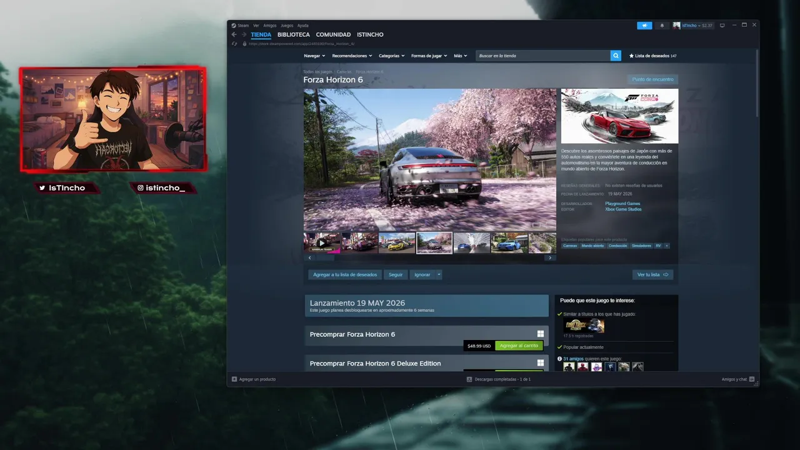Play the Gameplay Teaser video thumbnail
This screenshot has height=450, width=800.
pyautogui.click(x=322, y=242)
